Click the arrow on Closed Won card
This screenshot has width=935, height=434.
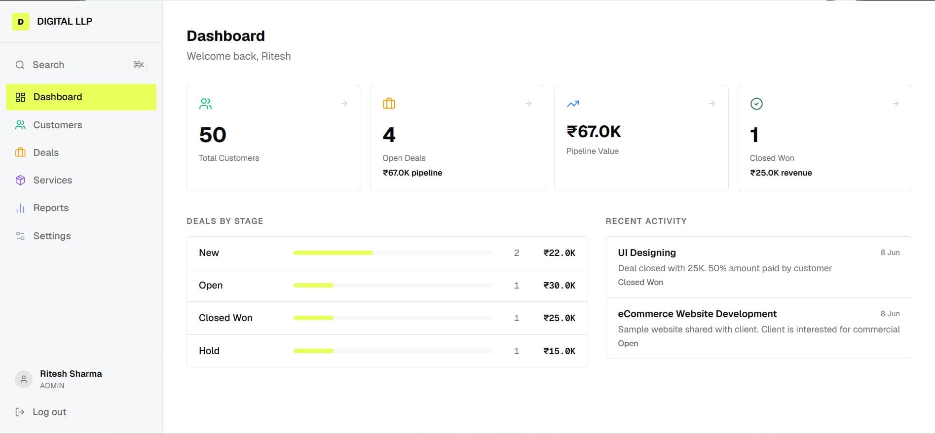[x=896, y=104]
